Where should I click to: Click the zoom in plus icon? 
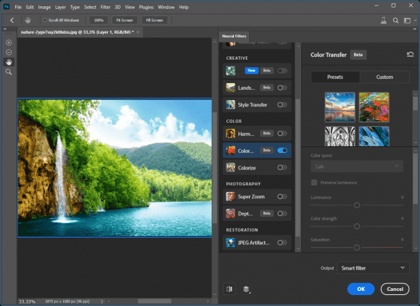(9, 43)
